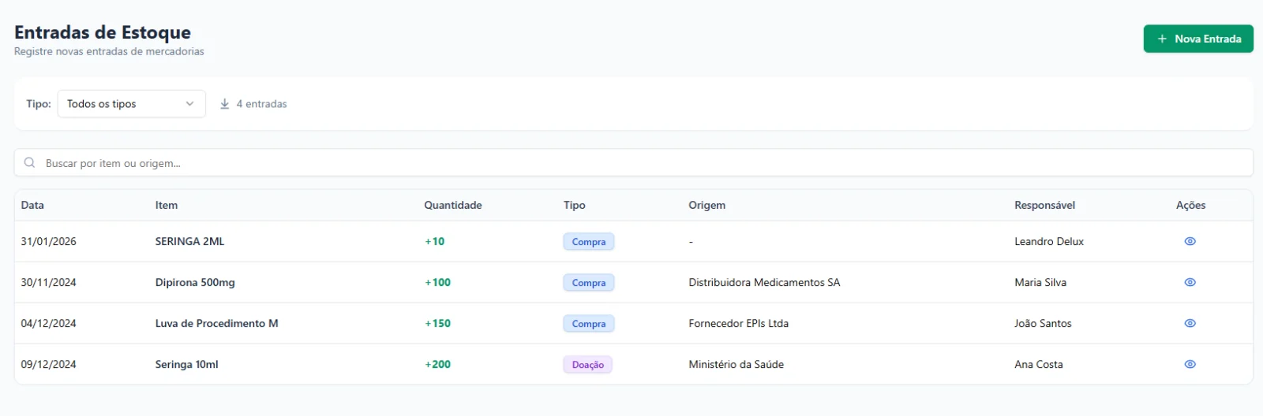Screen dimensions: 1263x416
Task: Click the Responsável column header
Action: (x=1045, y=205)
